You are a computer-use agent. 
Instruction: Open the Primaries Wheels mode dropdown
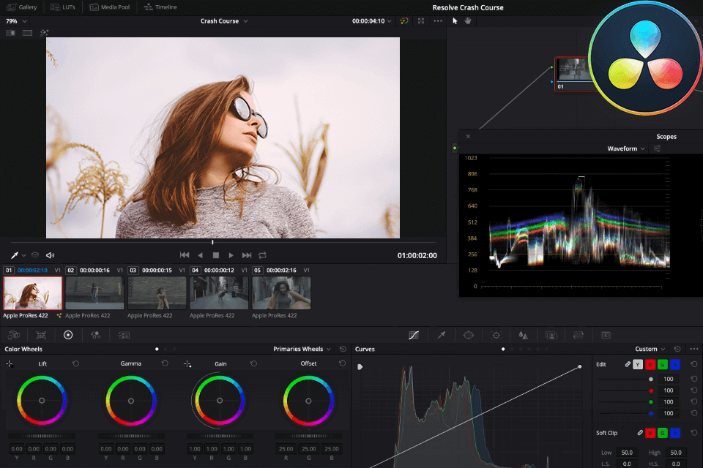(302, 349)
